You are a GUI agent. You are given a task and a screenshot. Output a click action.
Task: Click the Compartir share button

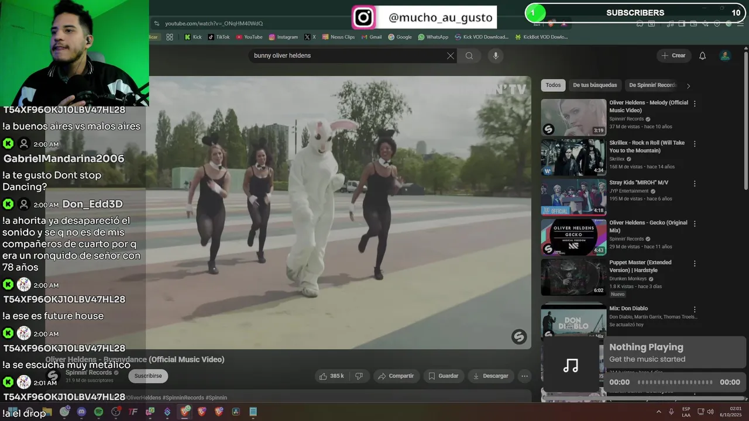pos(396,376)
